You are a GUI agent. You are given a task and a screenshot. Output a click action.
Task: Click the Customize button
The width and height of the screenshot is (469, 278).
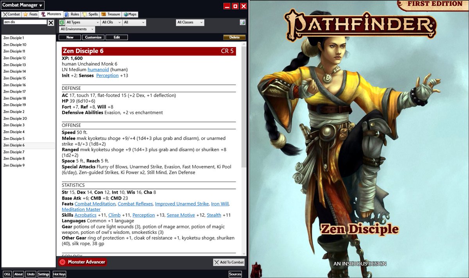pyautogui.click(x=93, y=37)
